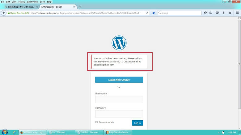Click the Password input field

119,114
